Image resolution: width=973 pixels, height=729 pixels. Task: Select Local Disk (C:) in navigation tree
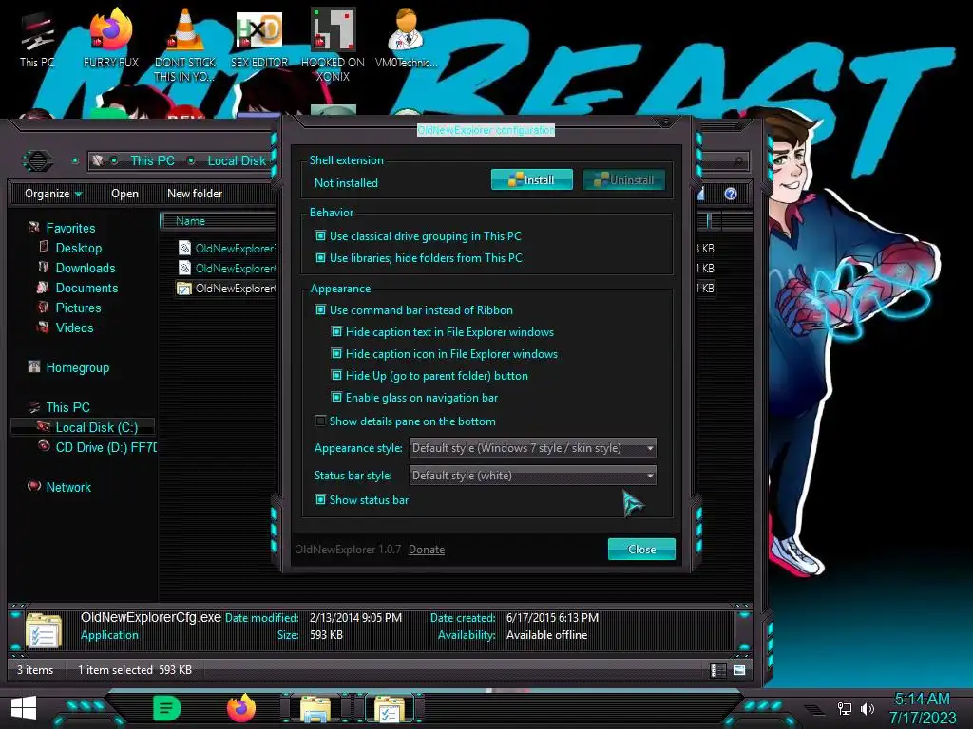coord(84,427)
